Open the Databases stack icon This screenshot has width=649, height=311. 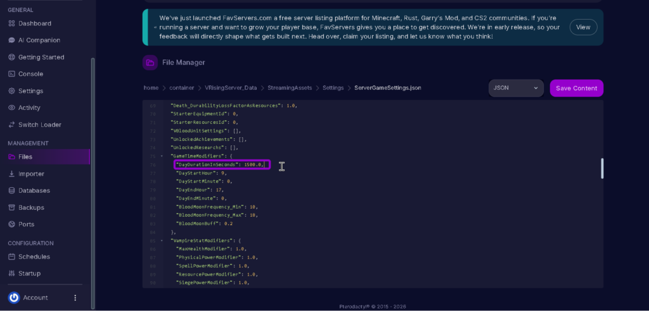pyautogui.click(x=11, y=191)
